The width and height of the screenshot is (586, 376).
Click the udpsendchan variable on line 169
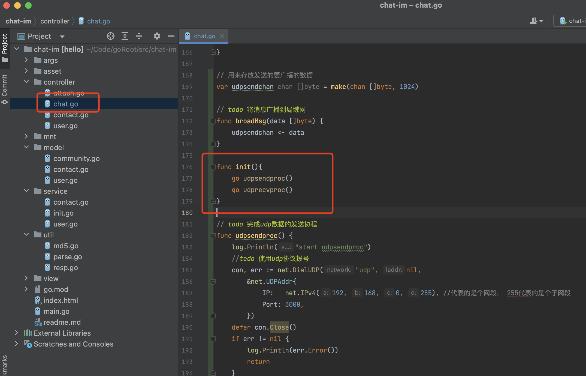tap(252, 87)
